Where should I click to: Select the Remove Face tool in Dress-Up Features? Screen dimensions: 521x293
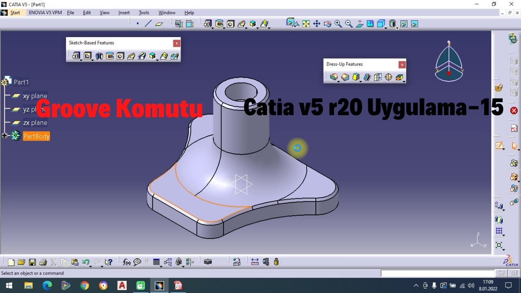click(399, 77)
